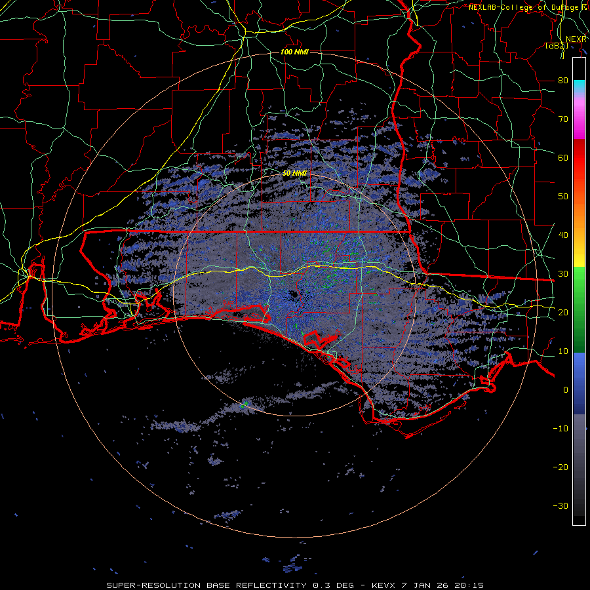Click the 10 value on dBZ scale

563,351
